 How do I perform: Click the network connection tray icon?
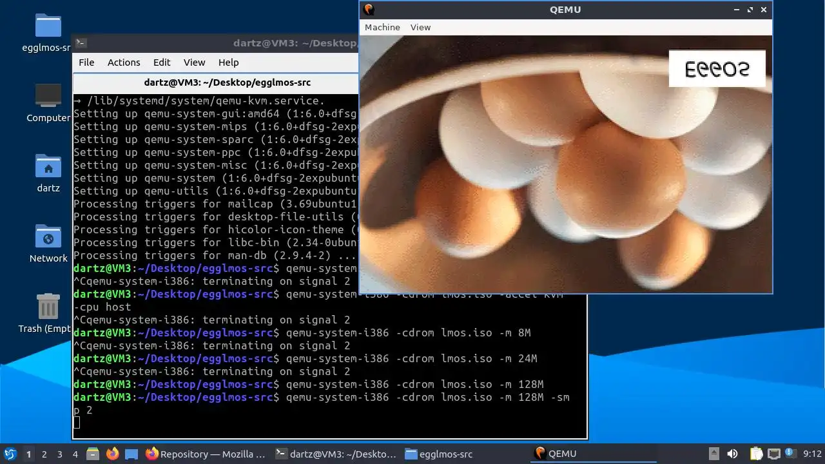[773, 454]
